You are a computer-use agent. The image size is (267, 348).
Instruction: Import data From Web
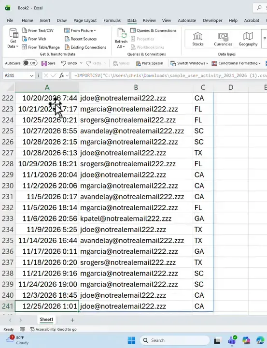pyautogui.click(x=34, y=39)
